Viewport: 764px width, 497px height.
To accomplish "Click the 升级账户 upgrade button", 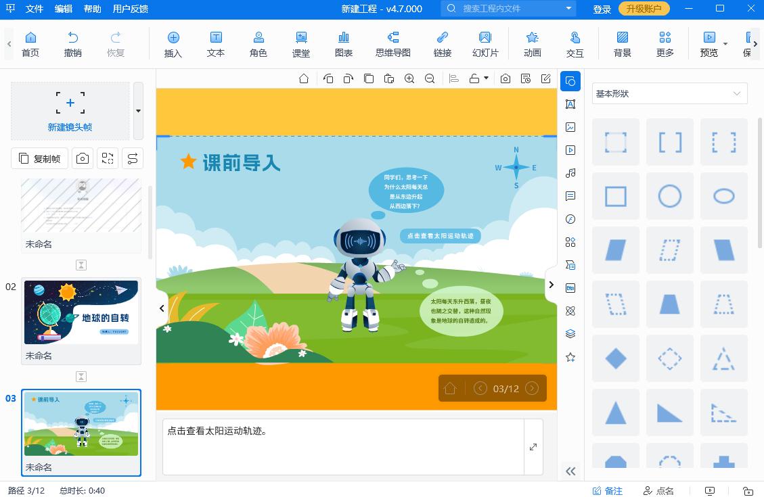I will pos(644,9).
